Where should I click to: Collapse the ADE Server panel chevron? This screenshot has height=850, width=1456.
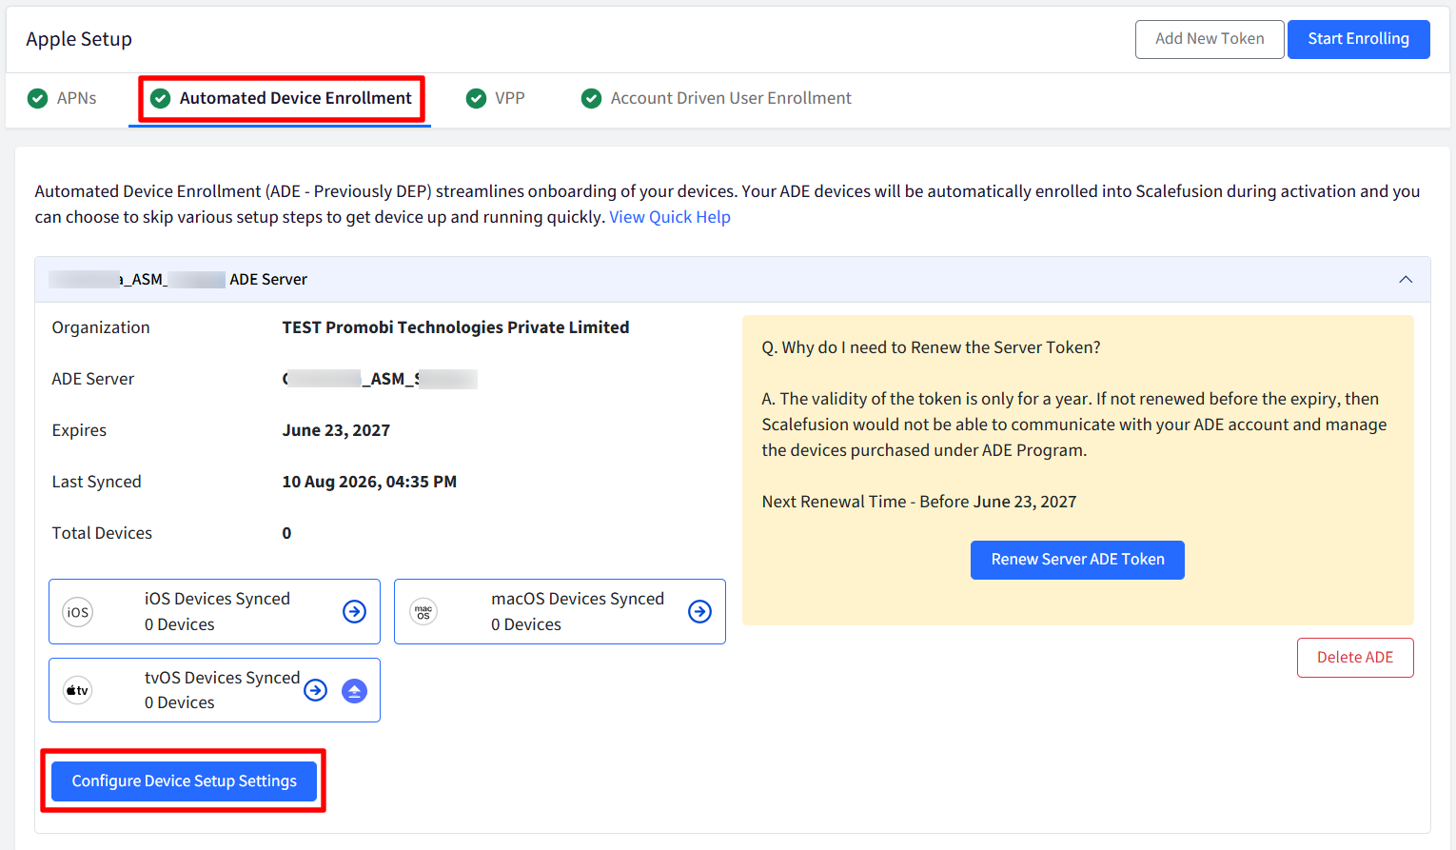(1406, 279)
